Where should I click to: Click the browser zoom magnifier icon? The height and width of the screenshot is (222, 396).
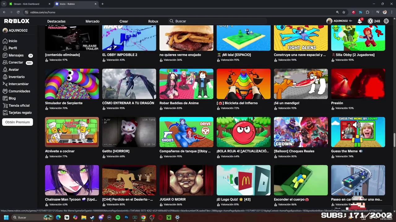tap(338, 12)
